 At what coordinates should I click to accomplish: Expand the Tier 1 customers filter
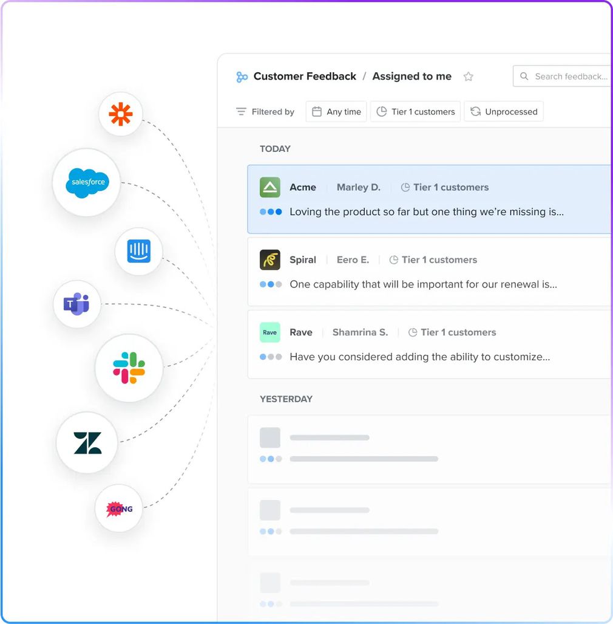pos(415,112)
